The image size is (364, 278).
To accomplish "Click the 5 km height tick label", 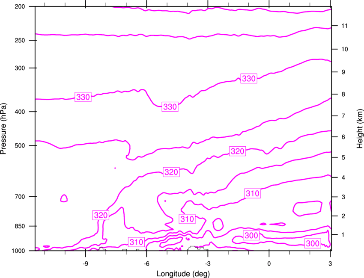I will 343,157.
